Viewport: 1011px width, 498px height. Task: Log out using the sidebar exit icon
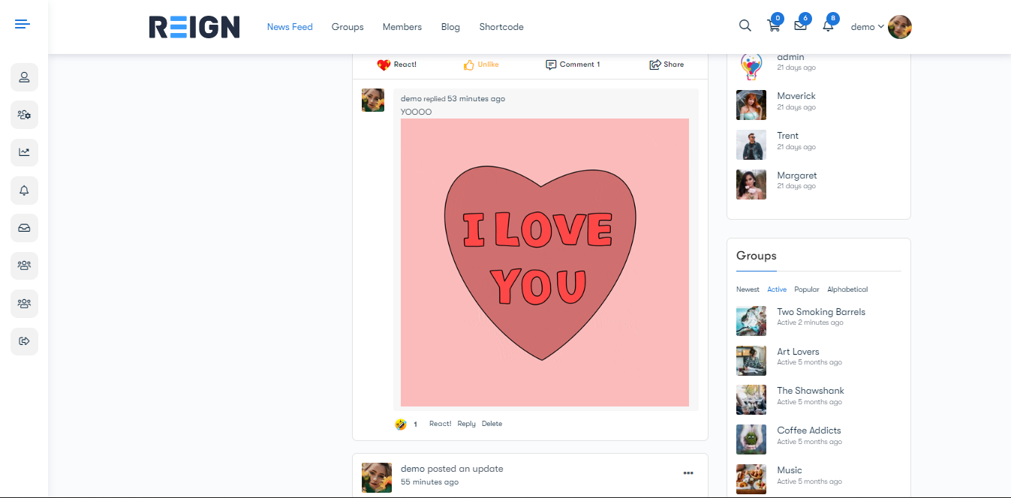[24, 341]
